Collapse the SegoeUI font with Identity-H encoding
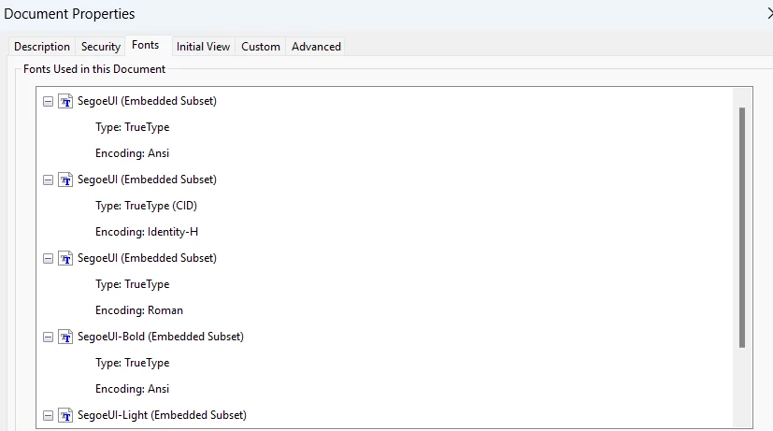Image resolution: width=773 pixels, height=431 pixels. coord(48,180)
